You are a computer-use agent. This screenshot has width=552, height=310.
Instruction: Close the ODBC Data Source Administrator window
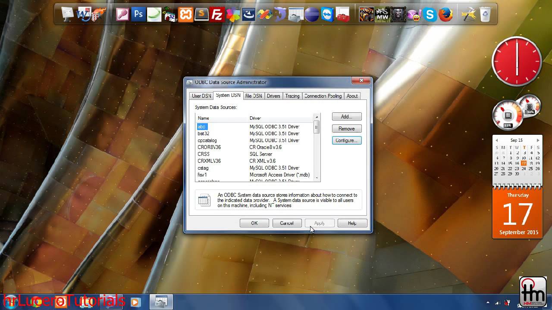[361, 81]
